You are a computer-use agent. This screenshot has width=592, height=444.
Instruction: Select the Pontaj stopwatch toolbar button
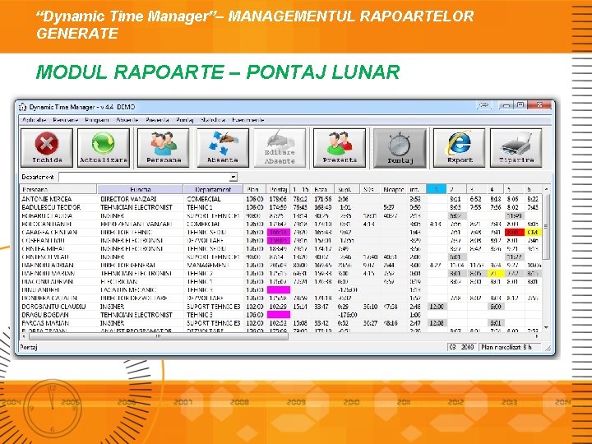tap(400, 148)
